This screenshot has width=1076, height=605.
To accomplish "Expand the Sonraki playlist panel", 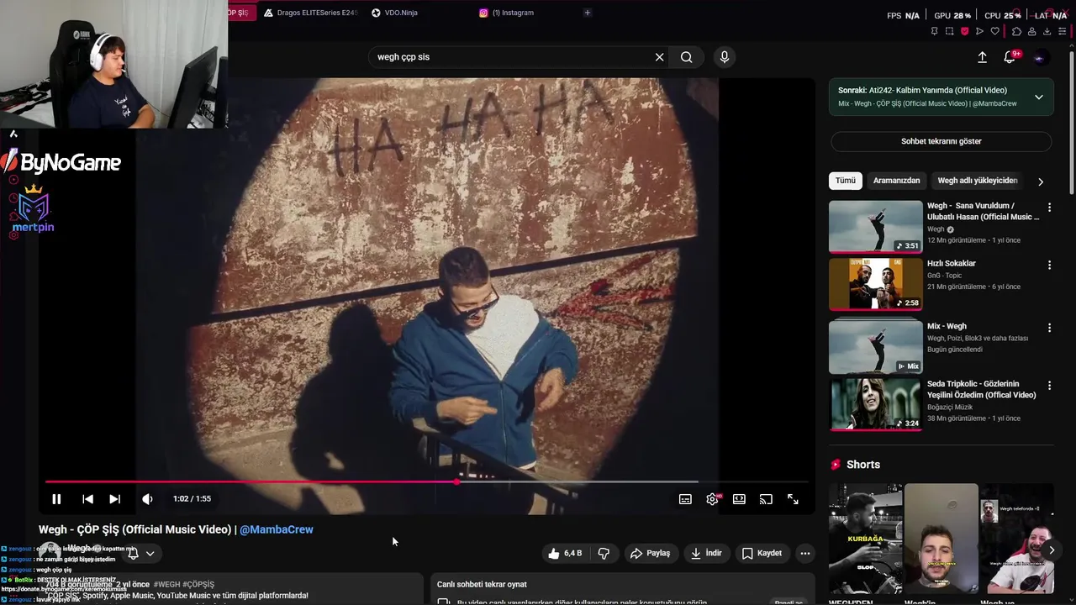I will coord(1039,97).
